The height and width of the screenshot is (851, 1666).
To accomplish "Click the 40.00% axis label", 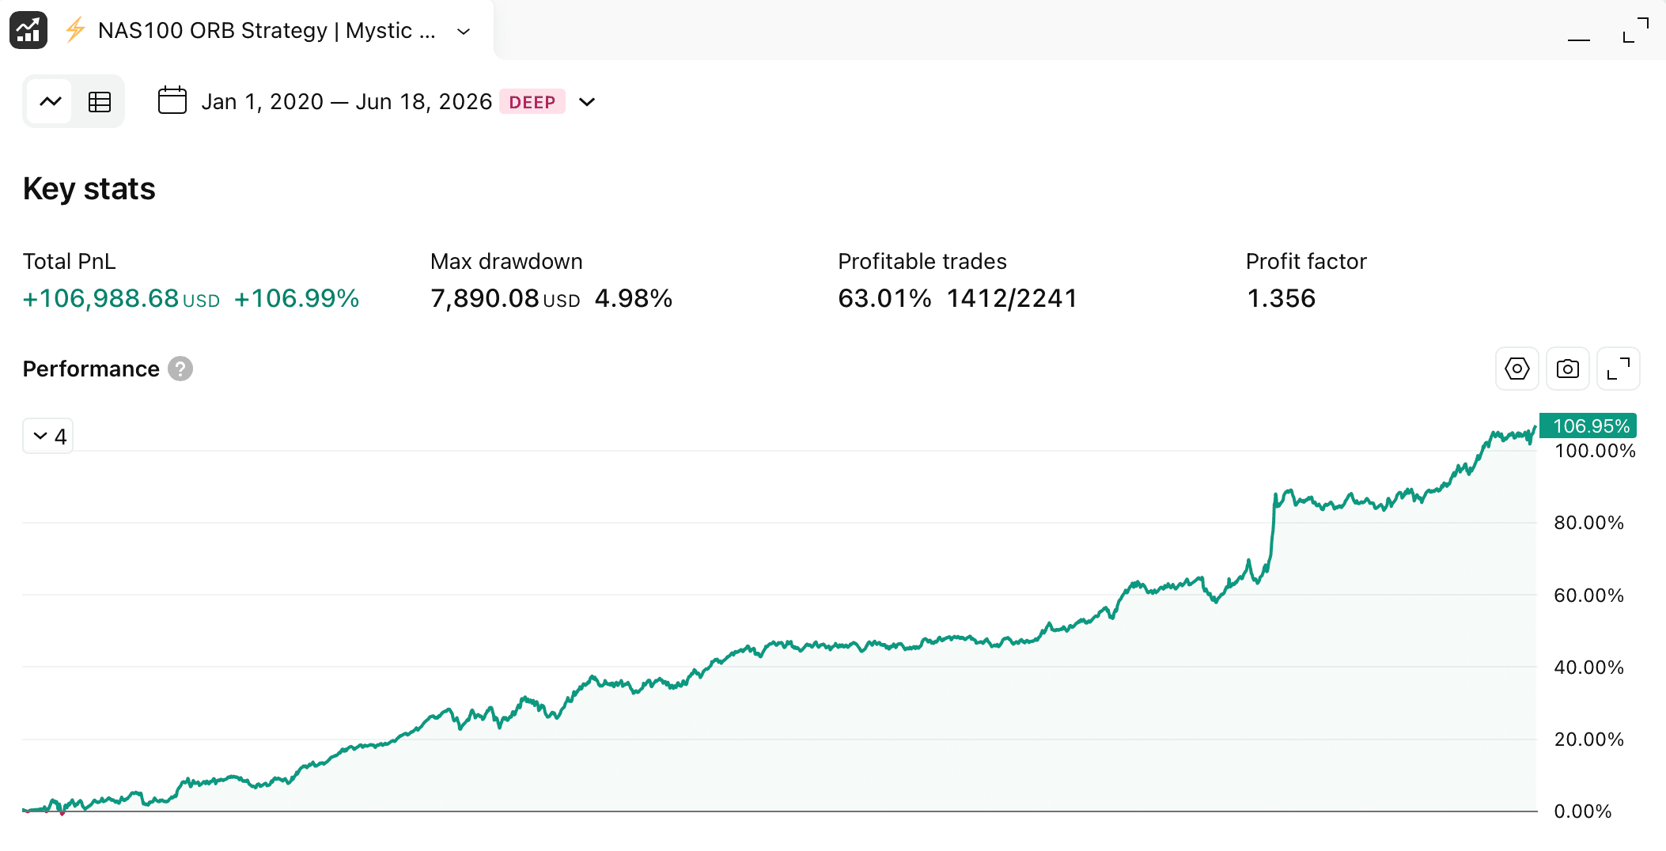I will point(1588,668).
